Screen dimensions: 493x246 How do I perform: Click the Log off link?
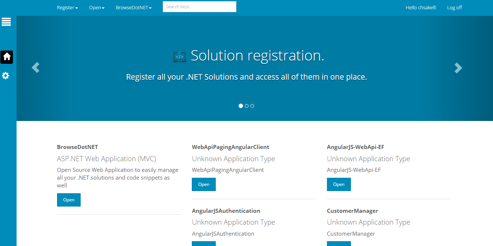tap(454, 7)
